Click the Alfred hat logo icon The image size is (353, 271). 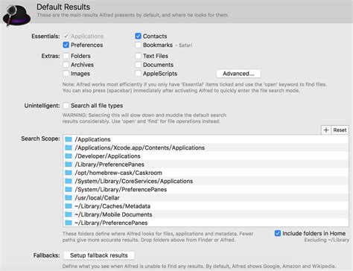16,16
